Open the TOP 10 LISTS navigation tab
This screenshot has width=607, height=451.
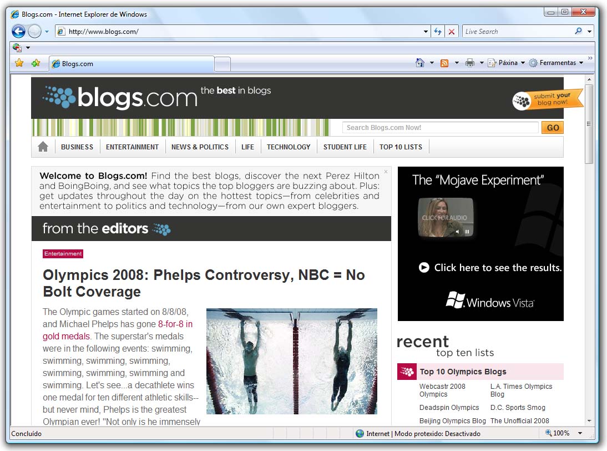click(x=401, y=147)
